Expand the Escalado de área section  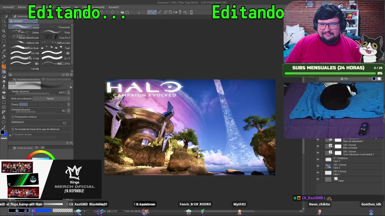(10, 135)
